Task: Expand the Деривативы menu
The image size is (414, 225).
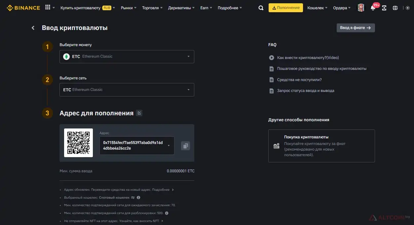Action: [181, 8]
